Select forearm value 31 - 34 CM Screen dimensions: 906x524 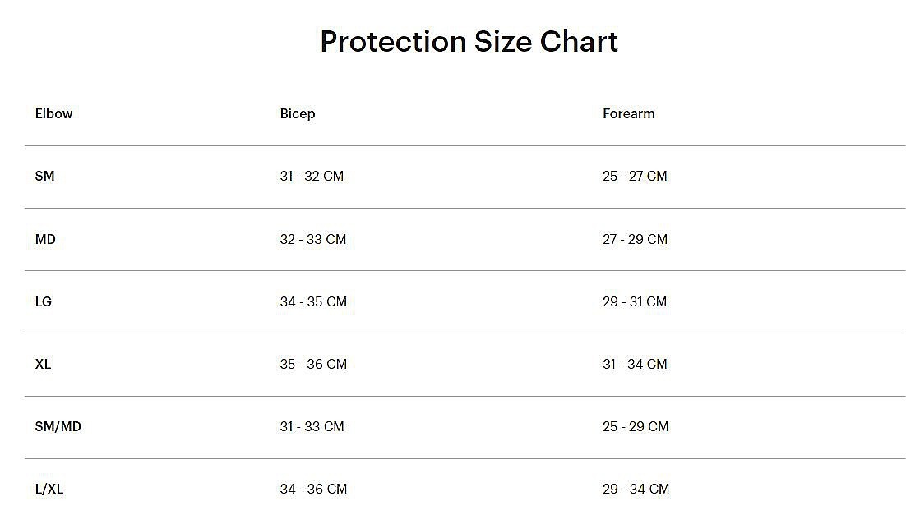tap(635, 364)
